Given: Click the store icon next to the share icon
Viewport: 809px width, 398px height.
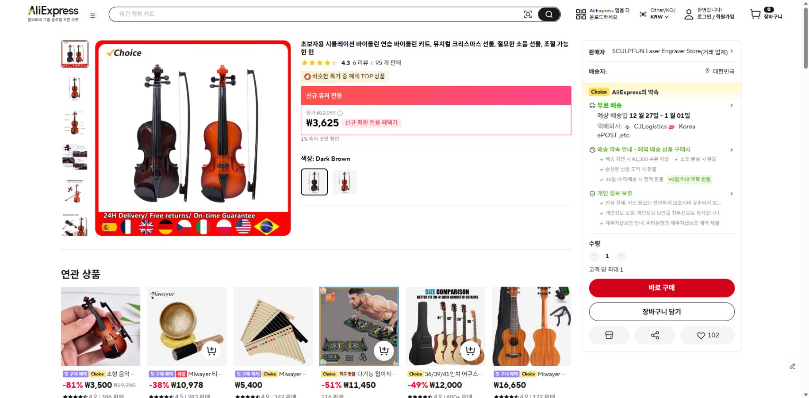Looking at the screenshot, I should (x=609, y=335).
